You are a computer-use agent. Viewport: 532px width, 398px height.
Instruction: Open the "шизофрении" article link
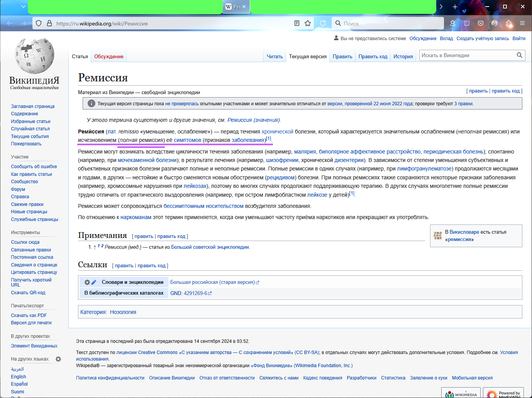pos(282,160)
